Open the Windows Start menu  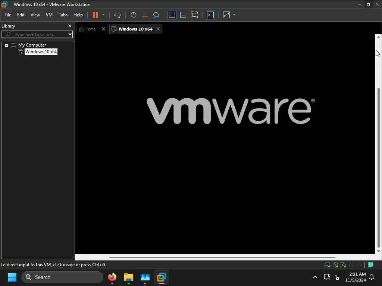[x=12, y=277]
